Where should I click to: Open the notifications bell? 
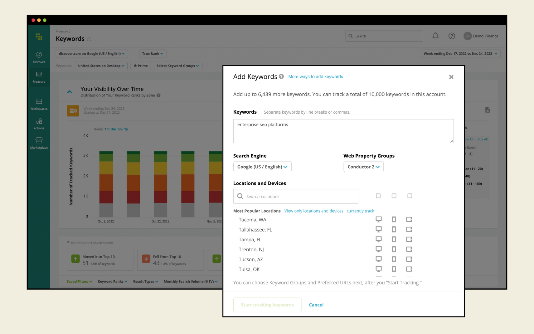(435, 36)
